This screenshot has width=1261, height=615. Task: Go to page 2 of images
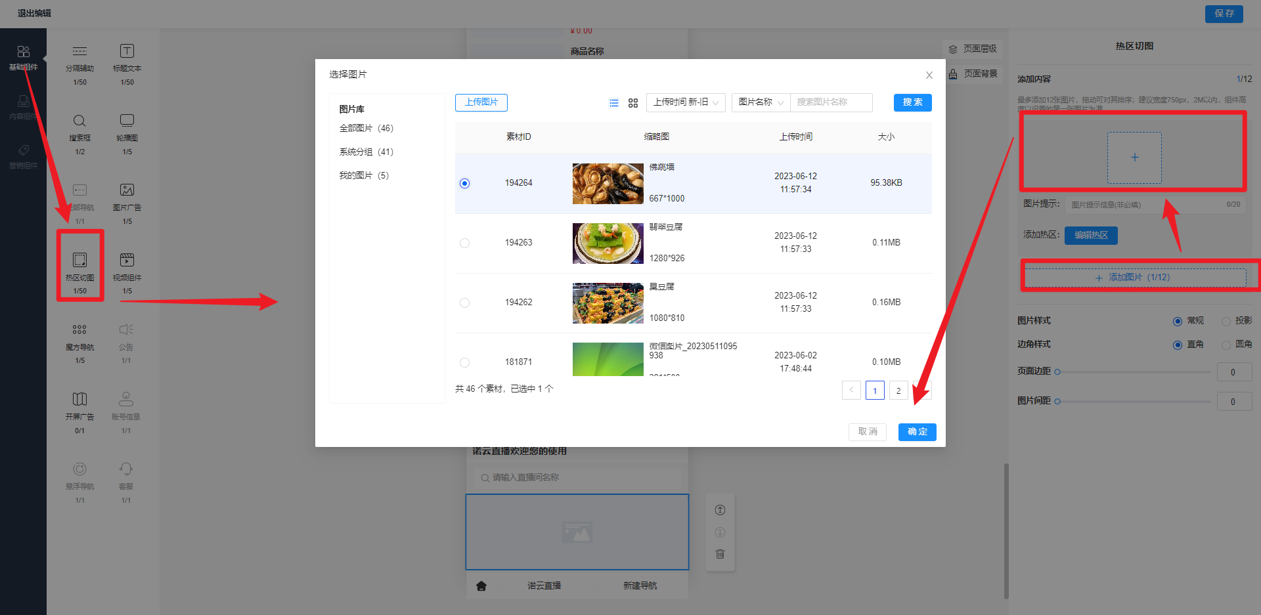[x=898, y=391]
